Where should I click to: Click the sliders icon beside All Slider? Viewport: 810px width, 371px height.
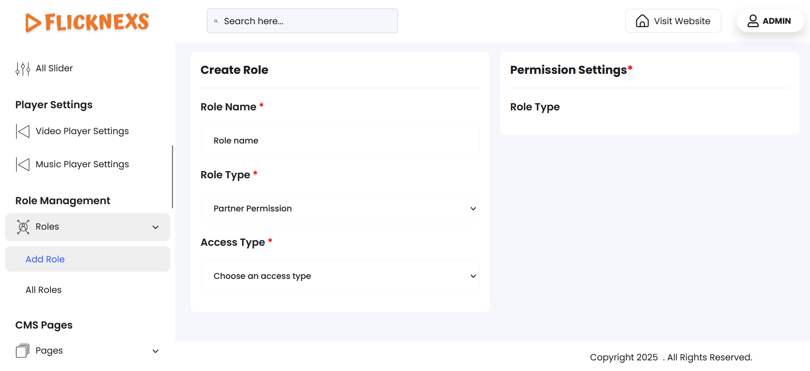tap(23, 69)
